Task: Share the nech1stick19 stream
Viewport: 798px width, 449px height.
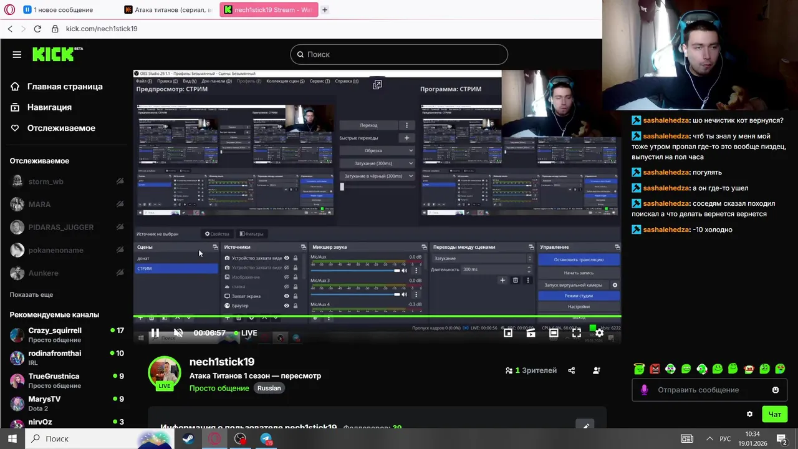Action: (572, 370)
